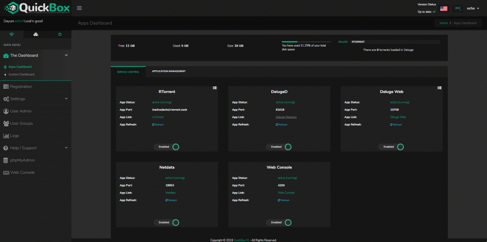Click the phpMyAdmin database icon
Image resolution: width=487 pixels, height=242 pixels.
tap(6, 160)
